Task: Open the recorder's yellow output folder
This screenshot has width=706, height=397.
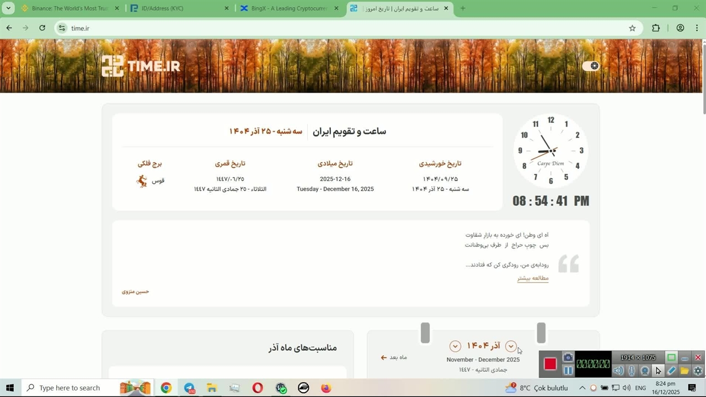Action: [684, 371]
